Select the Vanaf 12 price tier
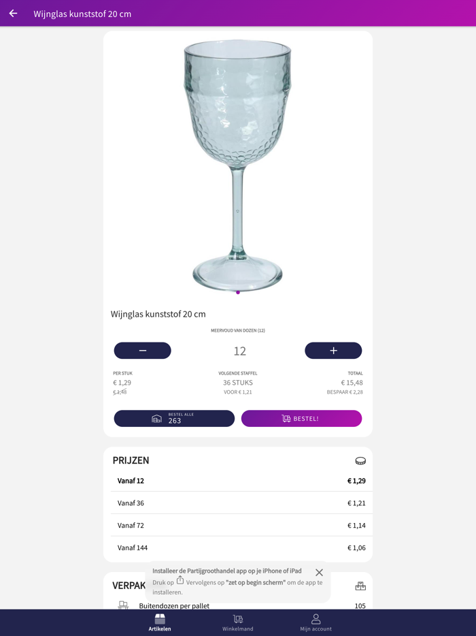The image size is (476, 636). click(x=238, y=481)
